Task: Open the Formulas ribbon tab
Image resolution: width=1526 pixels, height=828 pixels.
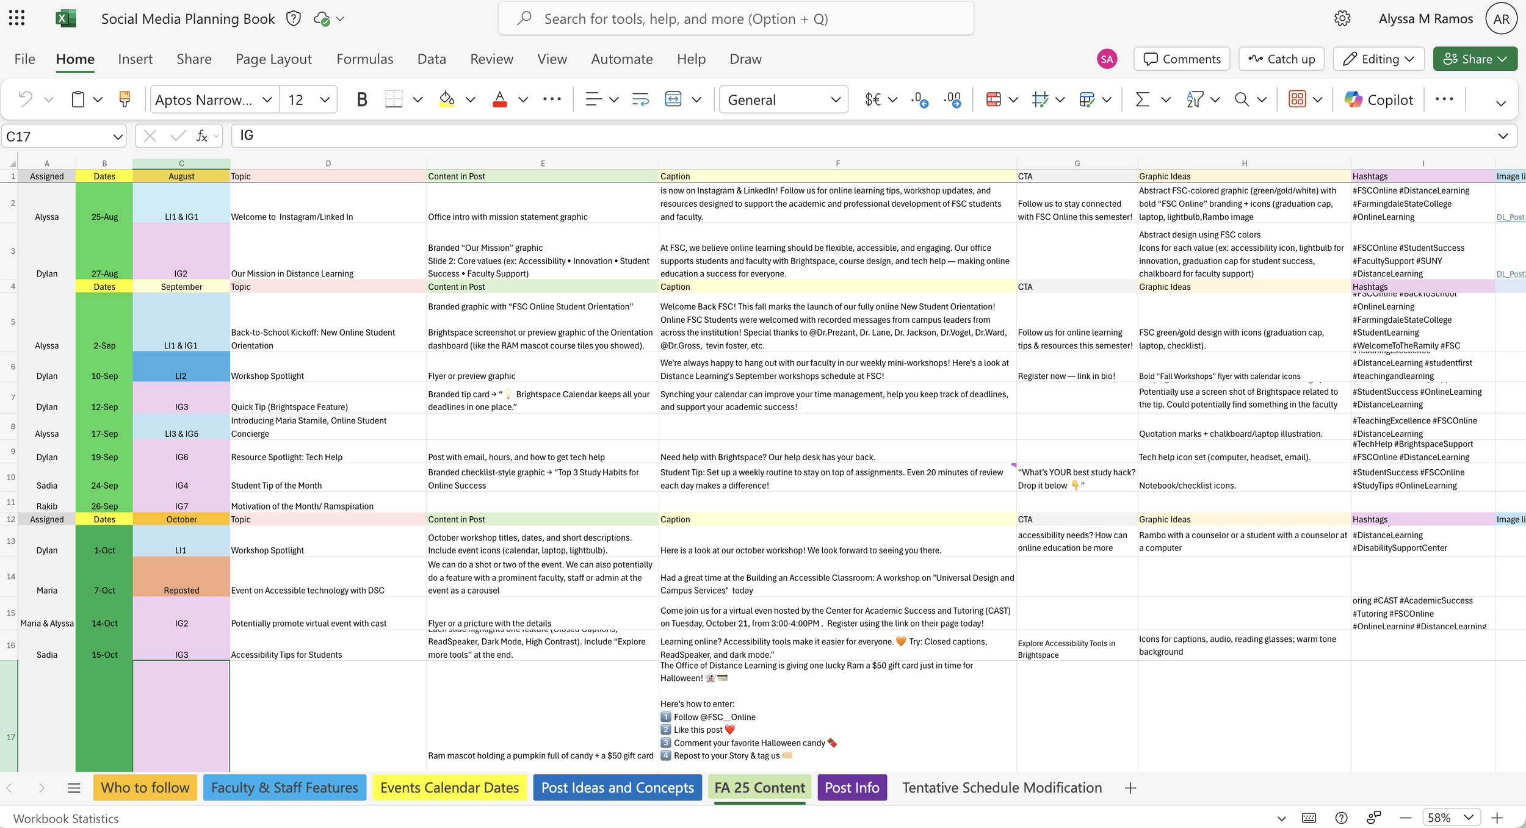Action: click(364, 59)
